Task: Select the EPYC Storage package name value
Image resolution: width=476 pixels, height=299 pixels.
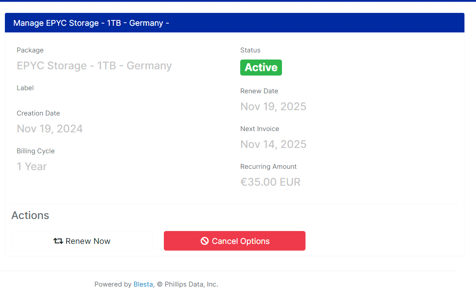Action: [x=94, y=66]
